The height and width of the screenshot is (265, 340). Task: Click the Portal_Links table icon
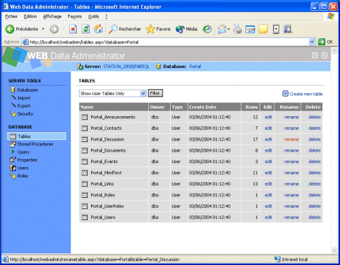point(84,183)
